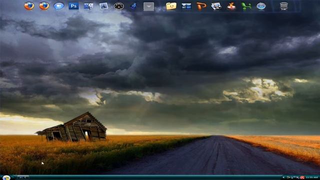Click the blue pen-shaped dock icon

tap(133, 6)
